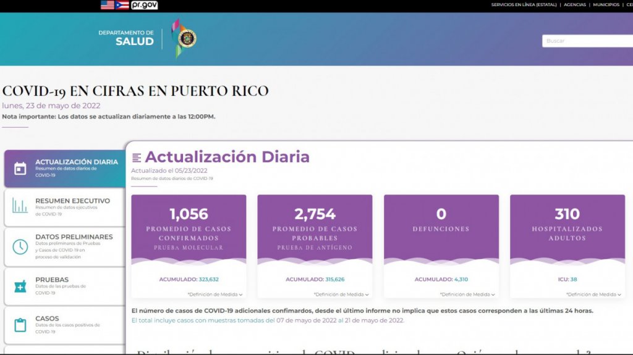Click the 310 Hospitalizados Adultos card
The width and height of the screenshot is (633, 355).
click(x=567, y=246)
